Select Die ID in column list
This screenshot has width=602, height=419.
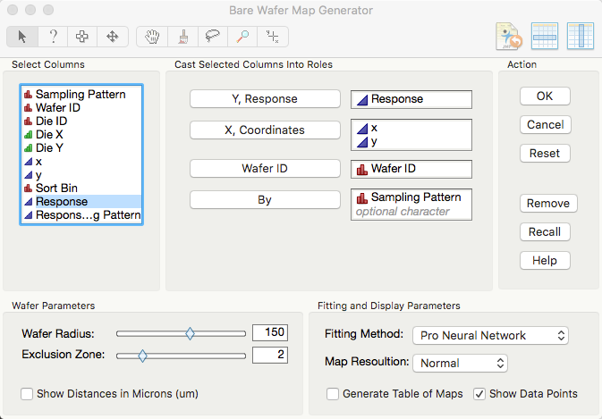tap(81, 122)
